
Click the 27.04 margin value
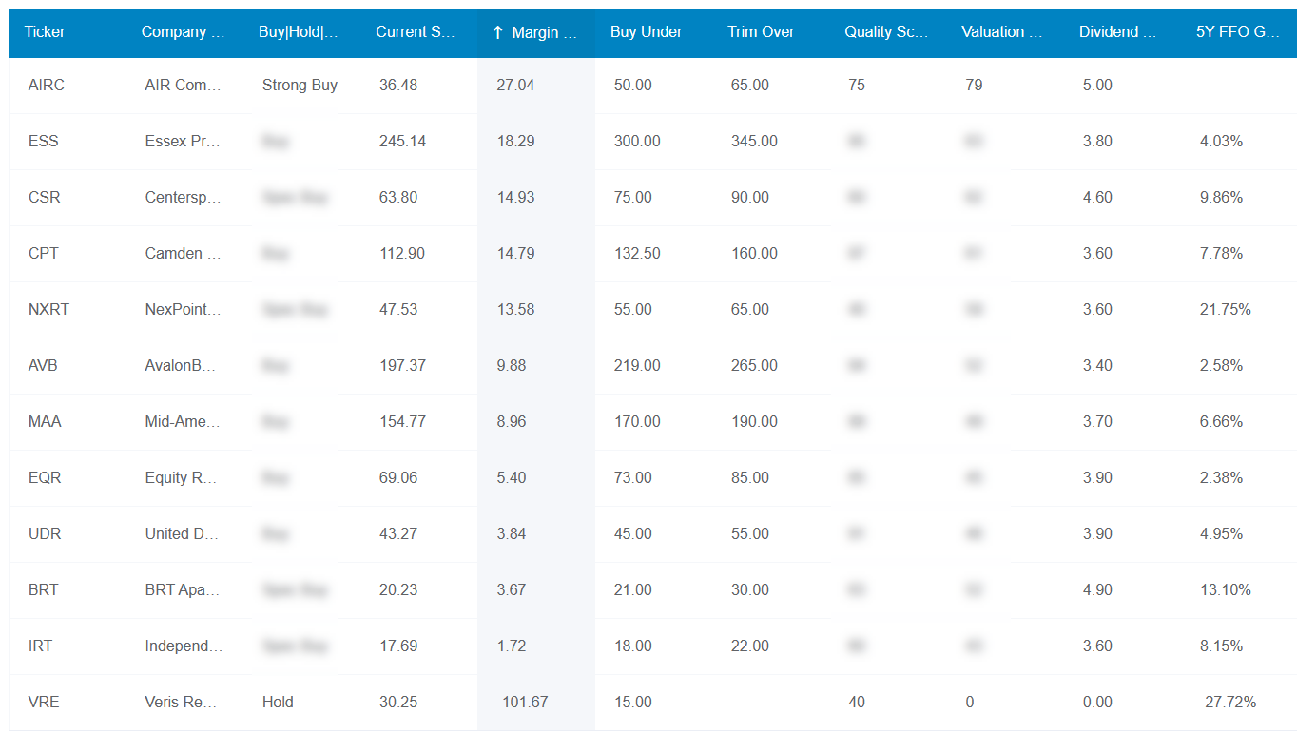[x=515, y=86]
